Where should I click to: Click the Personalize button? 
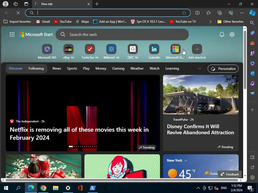pyautogui.click(x=223, y=69)
